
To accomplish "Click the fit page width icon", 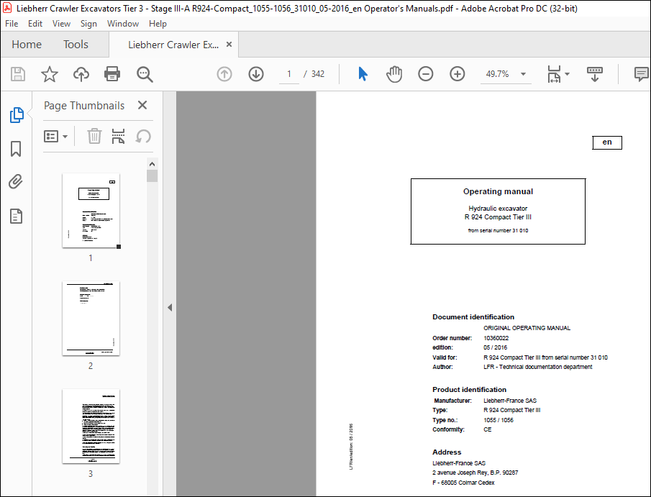I will (x=554, y=74).
